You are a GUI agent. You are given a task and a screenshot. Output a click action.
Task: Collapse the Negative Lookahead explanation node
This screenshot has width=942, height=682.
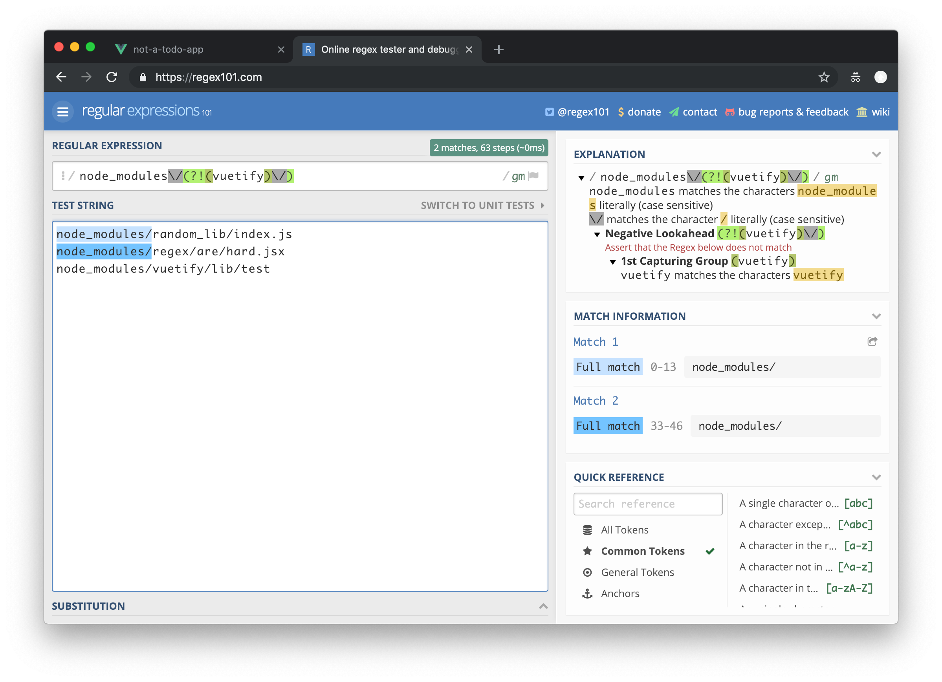[x=597, y=234]
